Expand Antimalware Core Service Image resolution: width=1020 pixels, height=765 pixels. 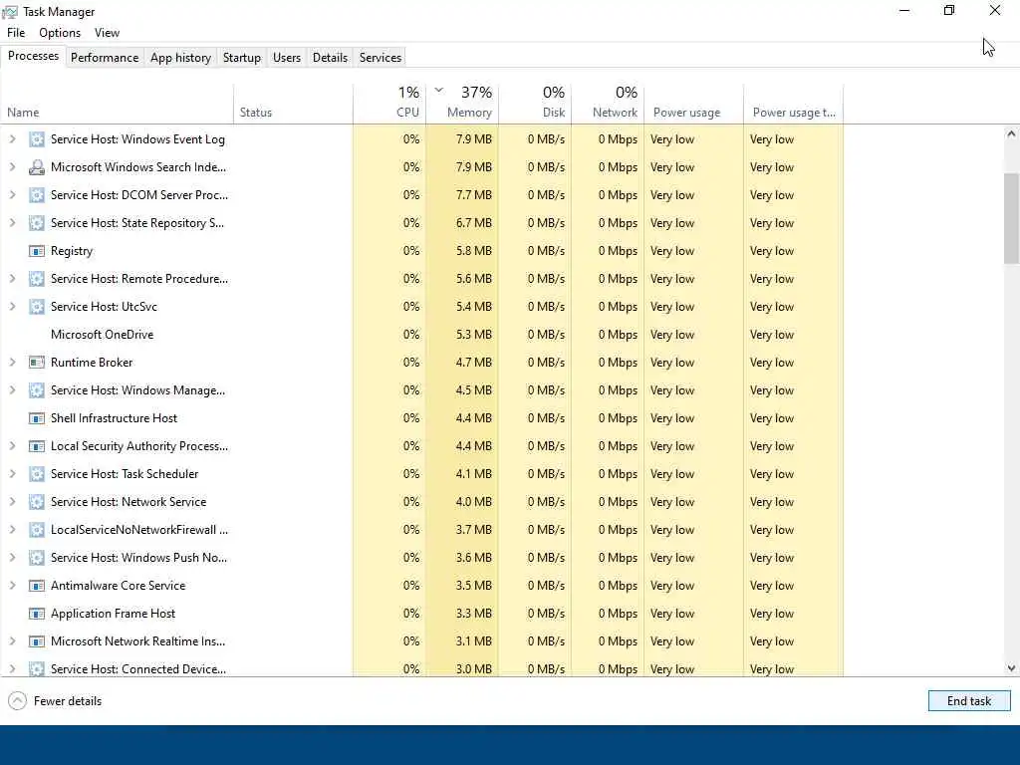[12, 586]
